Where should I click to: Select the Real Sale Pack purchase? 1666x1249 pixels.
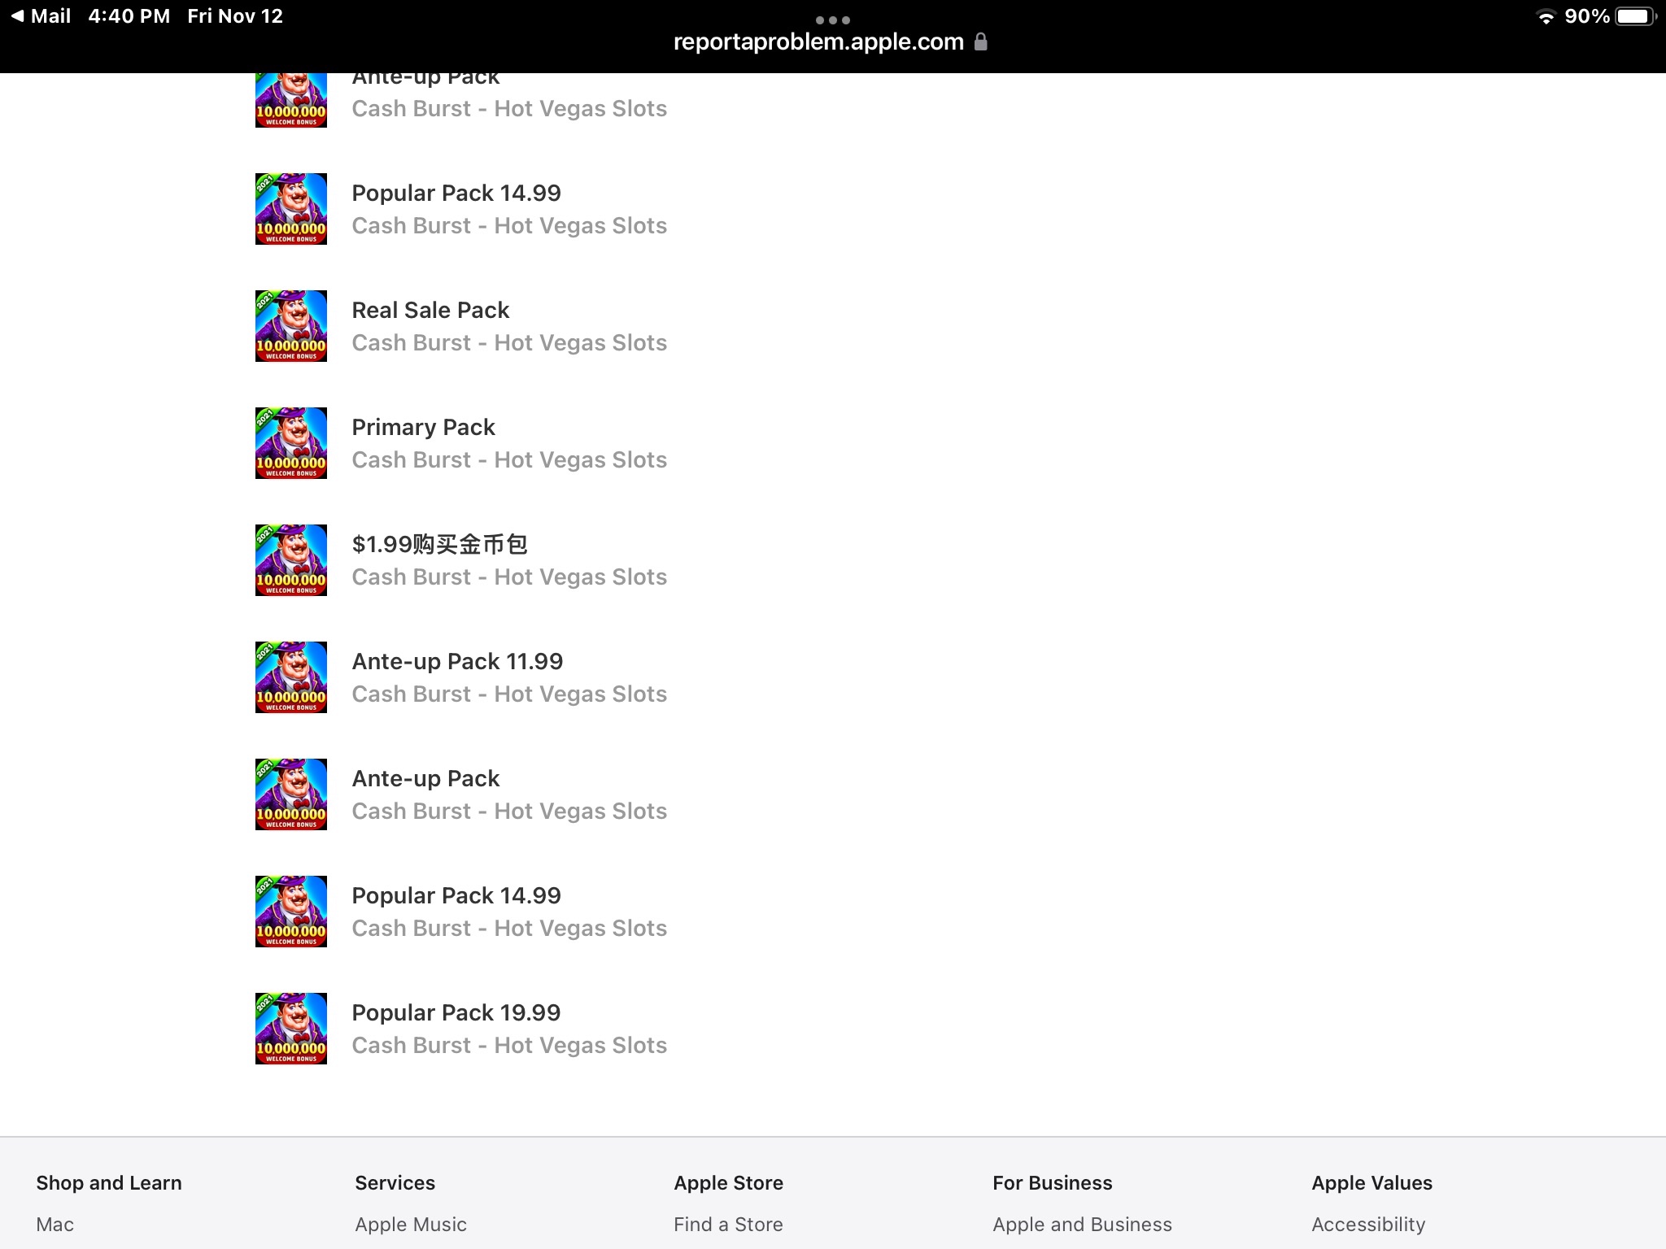click(x=509, y=326)
